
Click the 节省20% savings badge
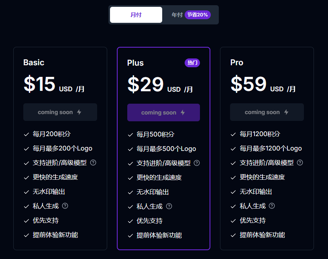pyautogui.click(x=198, y=15)
